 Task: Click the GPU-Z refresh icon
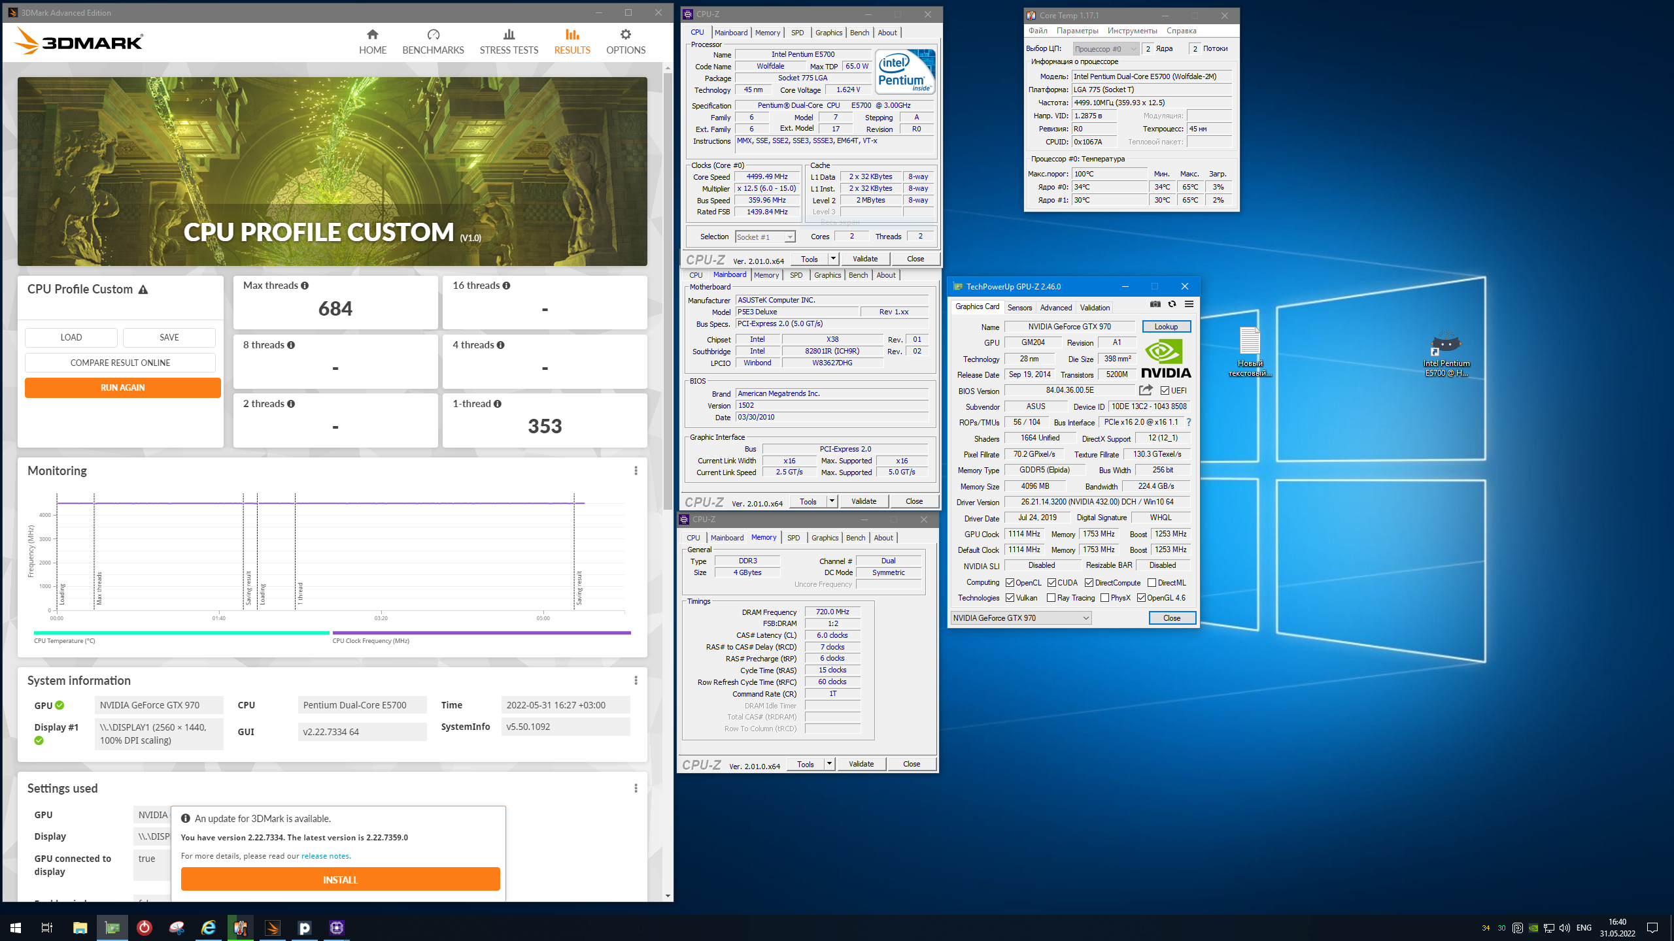pos(1172,304)
